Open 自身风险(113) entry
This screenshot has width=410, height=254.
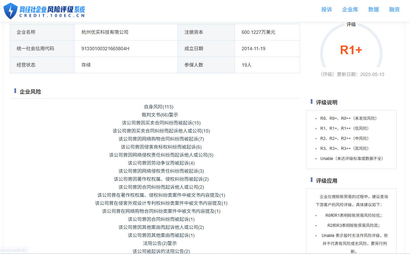[159, 107]
